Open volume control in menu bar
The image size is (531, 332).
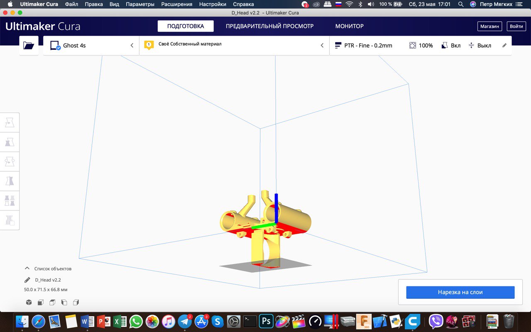(x=370, y=4)
